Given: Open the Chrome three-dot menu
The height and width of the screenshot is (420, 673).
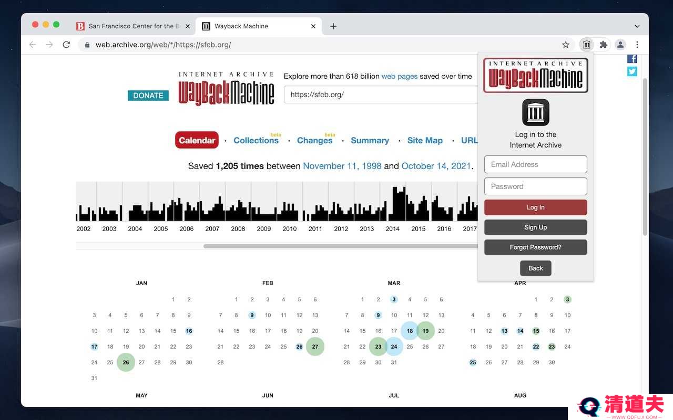Looking at the screenshot, I should (637, 45).
